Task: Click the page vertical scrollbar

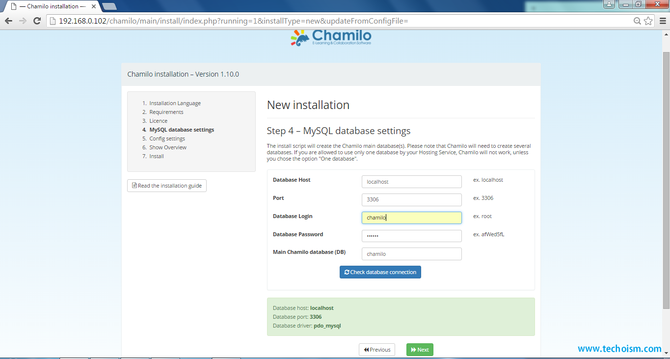Action: click(666, 180)
